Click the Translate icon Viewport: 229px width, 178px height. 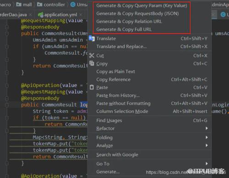(92, 39)
